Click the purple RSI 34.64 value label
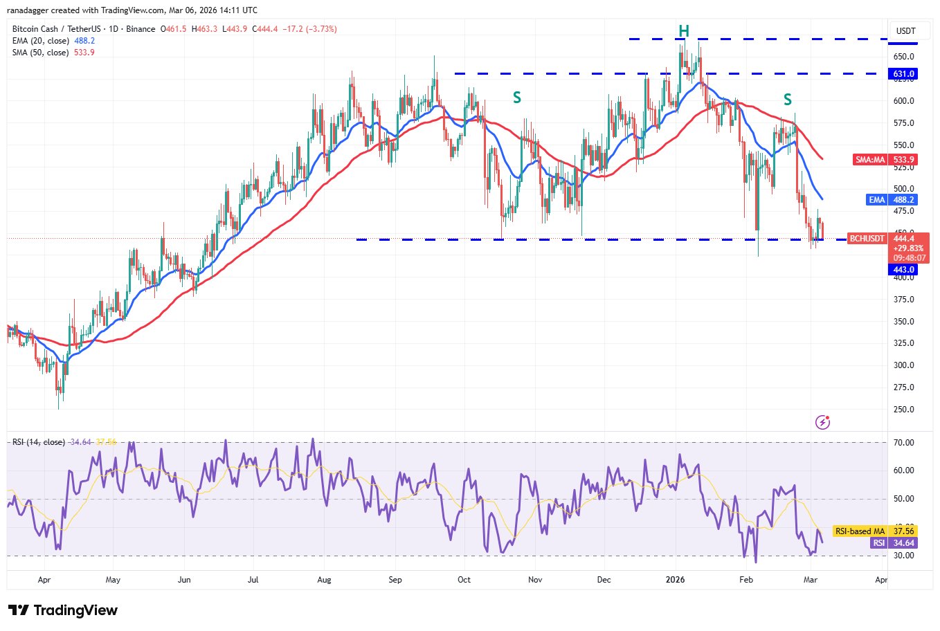 [x=894, y=543]
